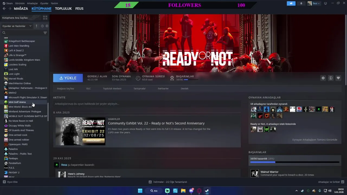Open Here's Johnny achievement icon
This screenshot has width=347, height=195.
pos(62,174)
